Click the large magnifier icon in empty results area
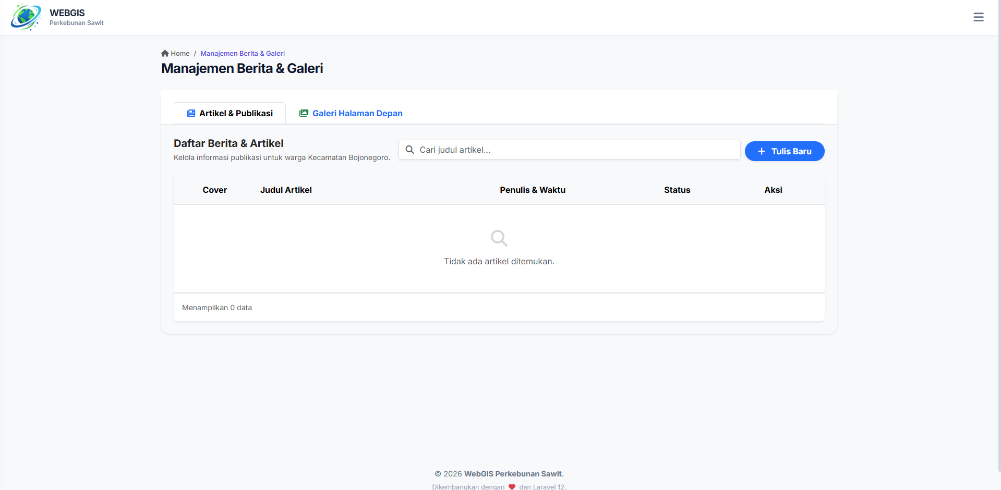This screenshot has height=490, width=1001. tap(499, 238)
